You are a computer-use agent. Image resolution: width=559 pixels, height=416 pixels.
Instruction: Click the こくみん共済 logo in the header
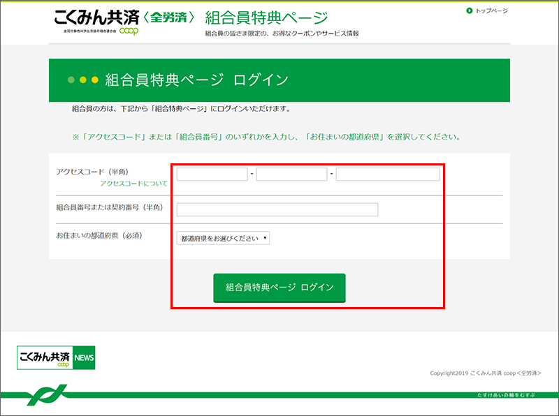[91, 17]
